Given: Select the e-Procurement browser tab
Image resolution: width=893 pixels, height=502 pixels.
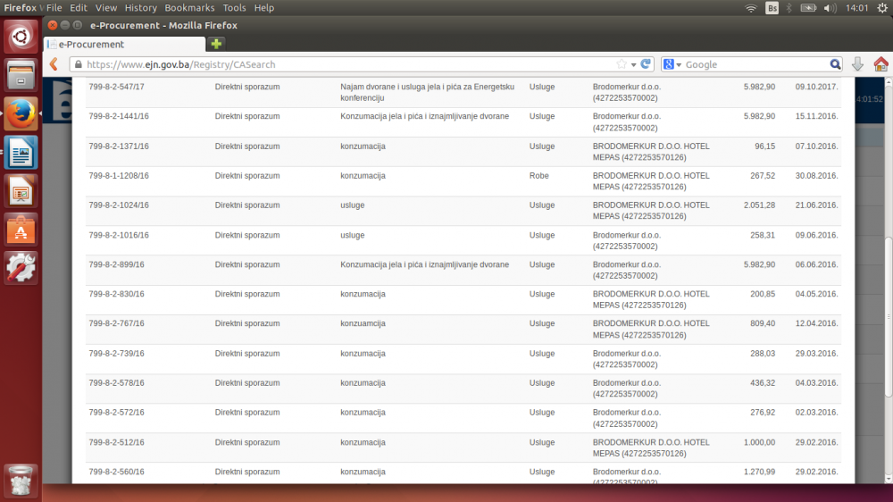Looking at the screenshot, I should click(125, 44).
